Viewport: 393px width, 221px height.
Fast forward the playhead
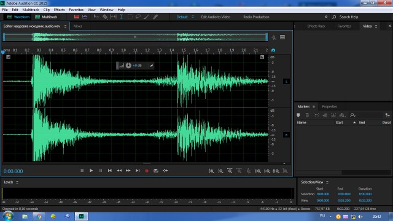pos(128,171)
